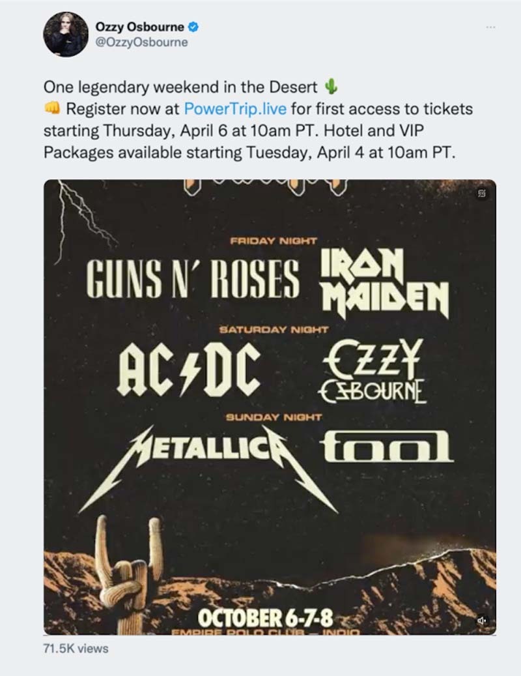Click the Iron Maiden logo
The image size is (521, 676).
[384, 285]
